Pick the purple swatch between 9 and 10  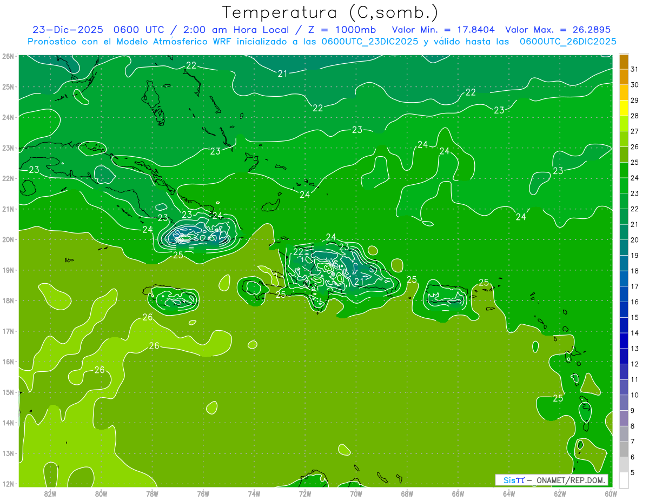pos(624,403)
